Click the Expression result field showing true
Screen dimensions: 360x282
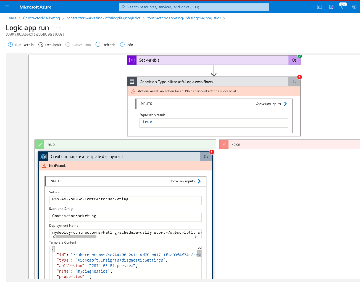coord(214,123)
